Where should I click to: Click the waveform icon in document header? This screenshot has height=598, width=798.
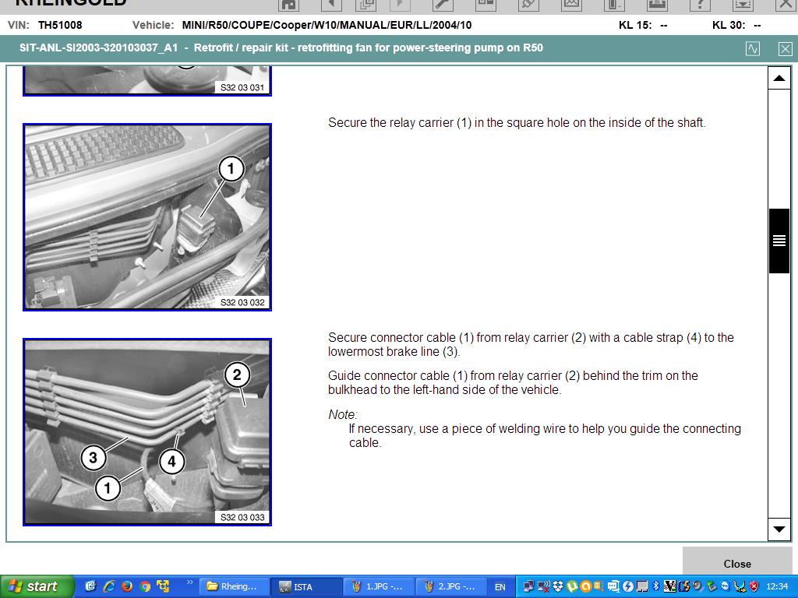click(x=753, y=48)
